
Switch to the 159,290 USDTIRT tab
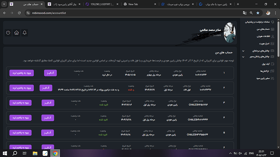[x=102, y=4]
